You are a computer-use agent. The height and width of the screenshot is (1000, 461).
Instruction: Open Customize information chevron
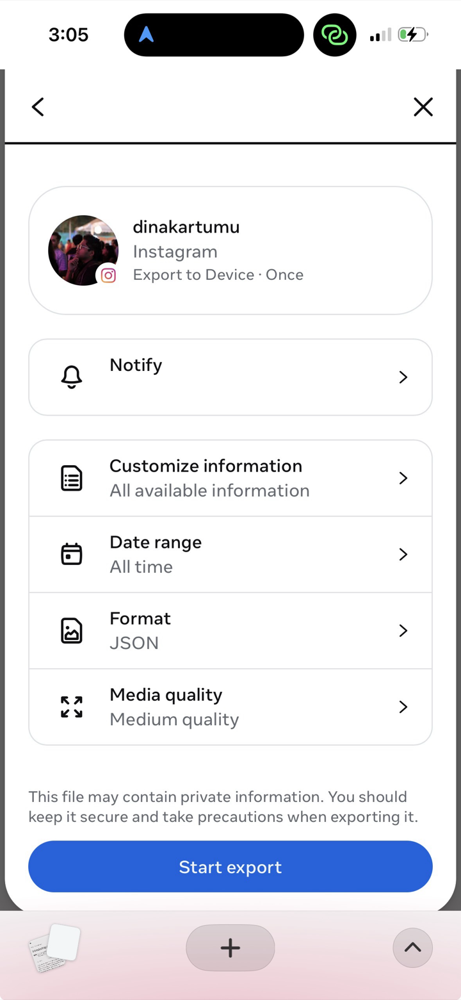(403, 479)
